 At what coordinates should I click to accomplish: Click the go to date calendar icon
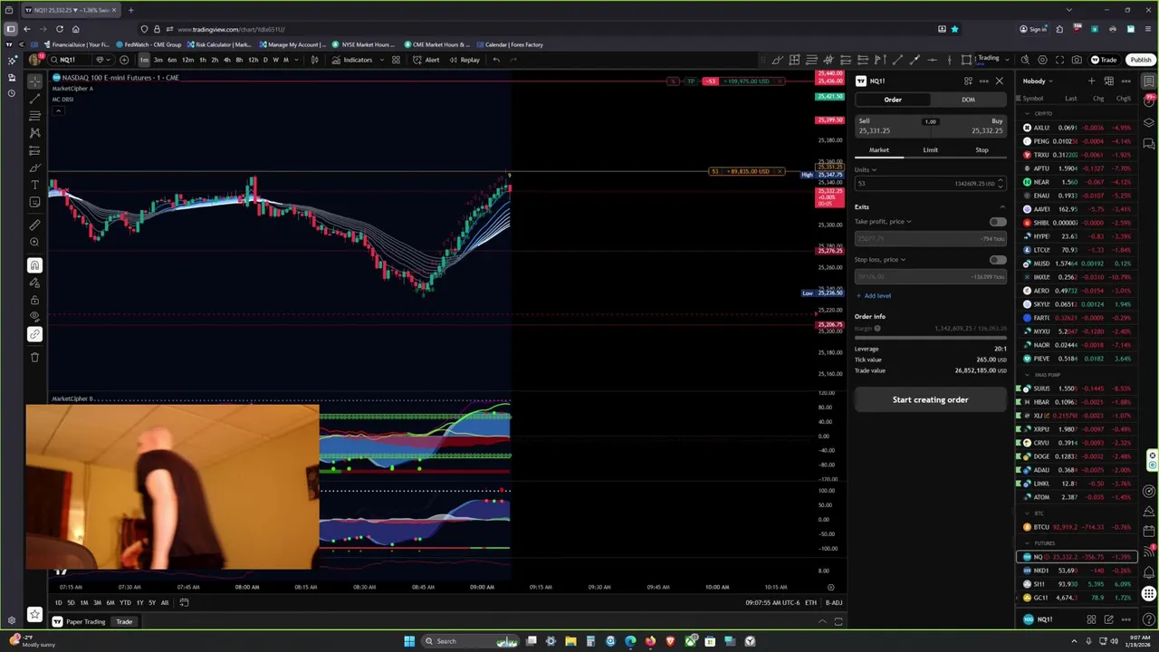tap(184, 603)
